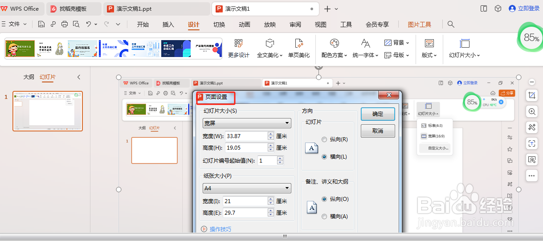Click the cube icon beside 立即登录
Screen dimensions: 543x241
click(498, 8)
